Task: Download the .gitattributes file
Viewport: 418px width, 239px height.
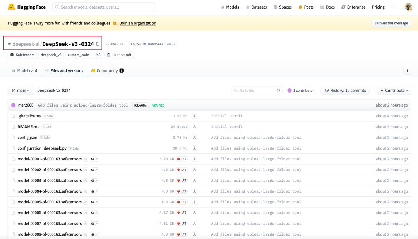Action: [x=195, y=116]
